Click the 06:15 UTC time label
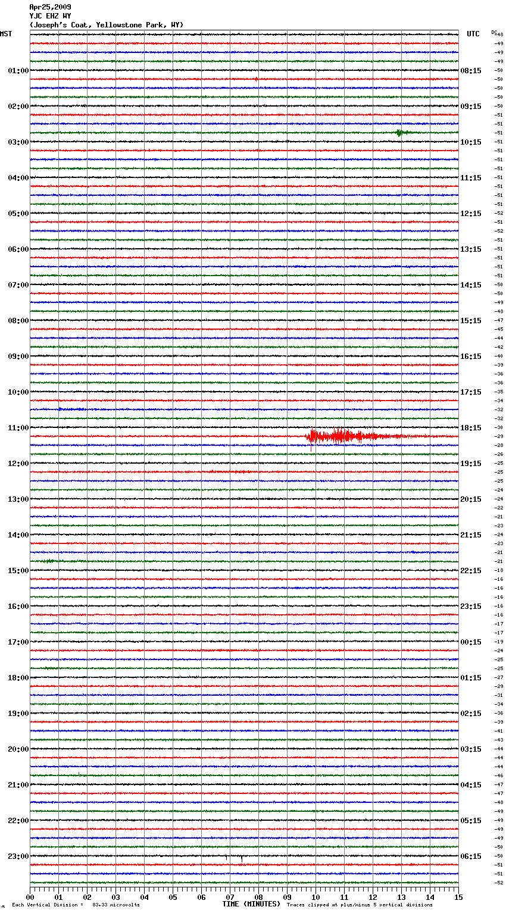The height and width of the screenshot is (913, 506). (471, 856)
